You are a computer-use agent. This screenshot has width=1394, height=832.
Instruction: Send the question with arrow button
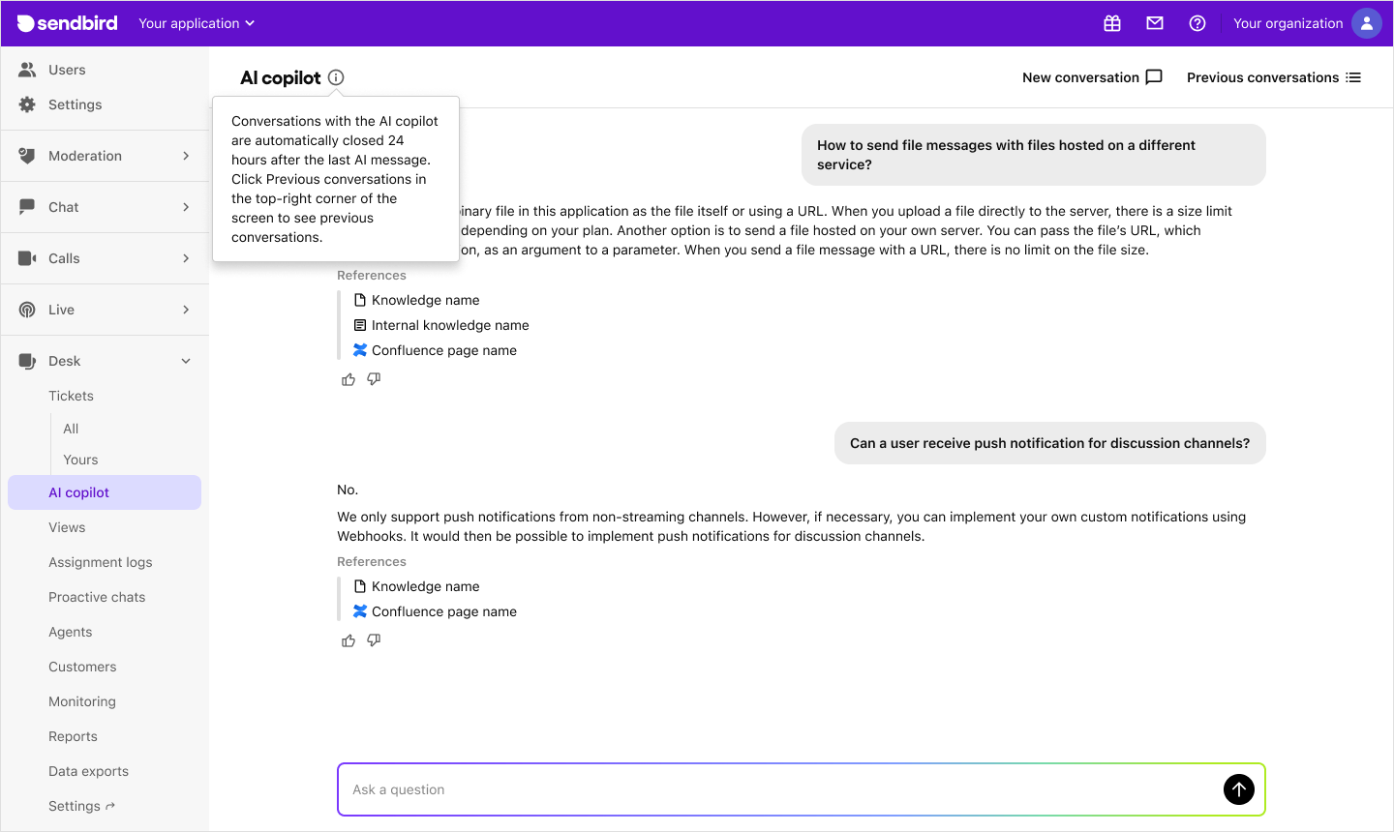[1238, 789]
